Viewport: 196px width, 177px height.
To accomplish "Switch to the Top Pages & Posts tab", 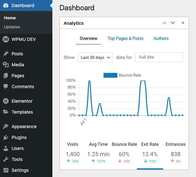I will click(x=125, y=38).
